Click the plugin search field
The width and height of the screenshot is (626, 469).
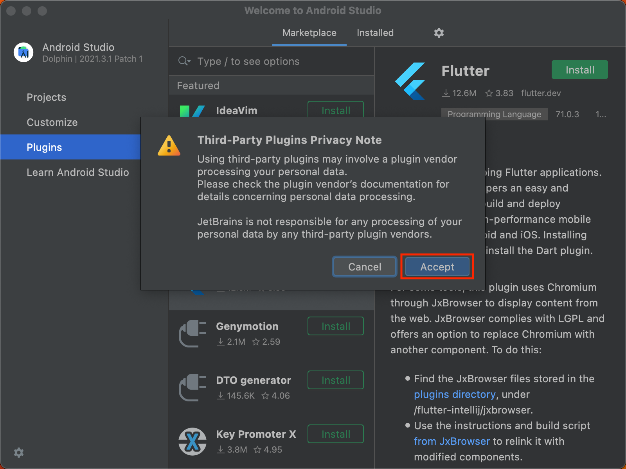click(272, 61)
